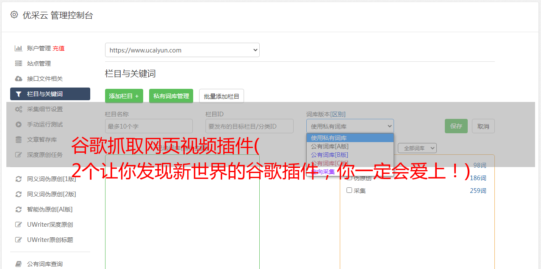
Task: Click the 栏目与关键词 page heading
Action: [x=130, y=74]
